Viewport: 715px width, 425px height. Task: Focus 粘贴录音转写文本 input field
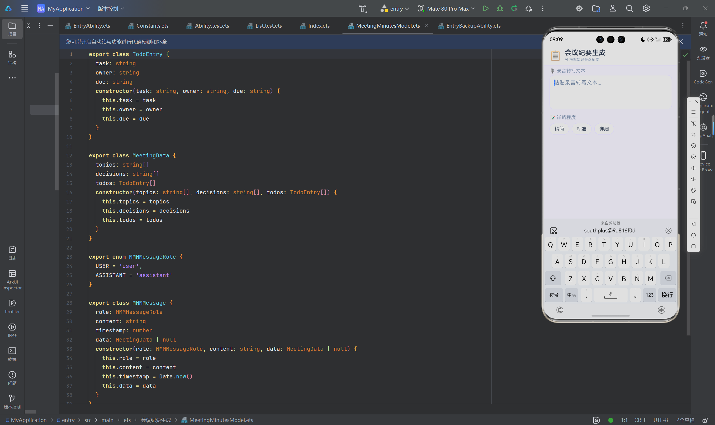coord(610,92)
